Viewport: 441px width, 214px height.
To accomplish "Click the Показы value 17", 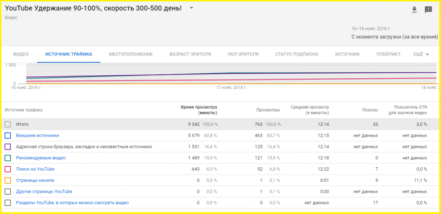I will click(376, 203).
